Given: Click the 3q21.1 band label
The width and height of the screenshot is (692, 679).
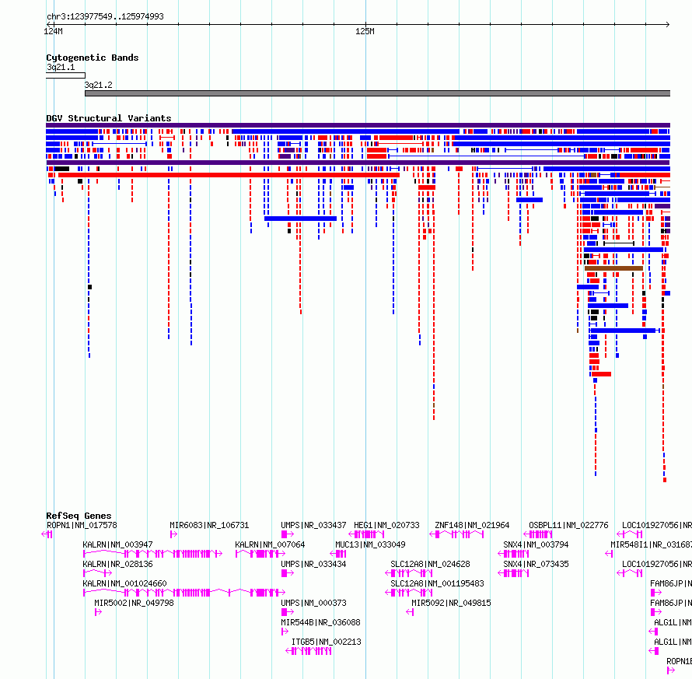Looking at the screenshot, I should (x=61, y=67).
